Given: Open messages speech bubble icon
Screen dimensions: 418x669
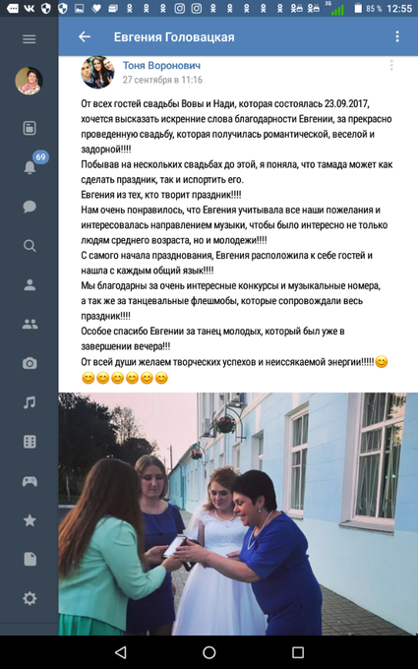Looking at the screenshot, I should click(x=30, y=207).
